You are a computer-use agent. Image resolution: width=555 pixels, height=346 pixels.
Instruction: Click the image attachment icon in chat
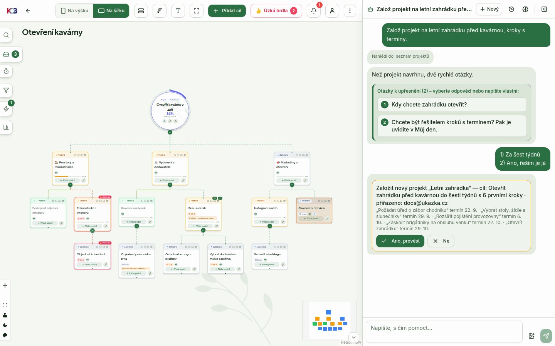click(x=532, y=336)
